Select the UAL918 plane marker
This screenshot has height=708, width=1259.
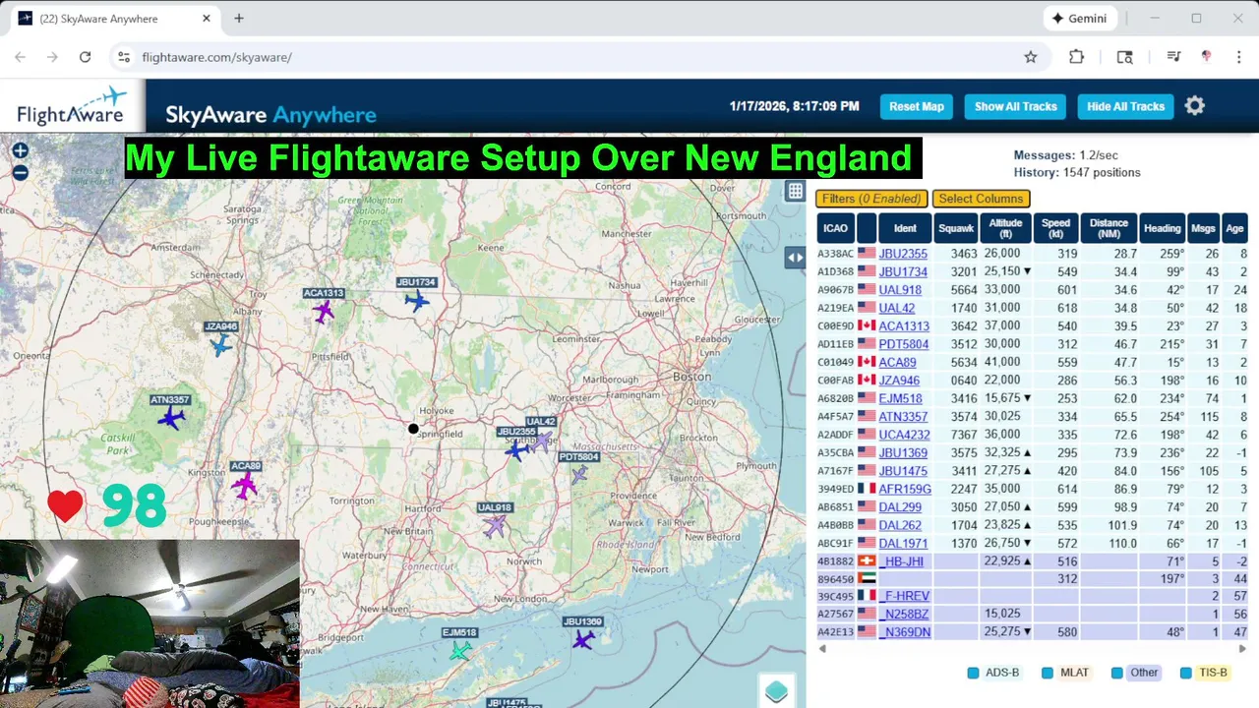[495, 526]
